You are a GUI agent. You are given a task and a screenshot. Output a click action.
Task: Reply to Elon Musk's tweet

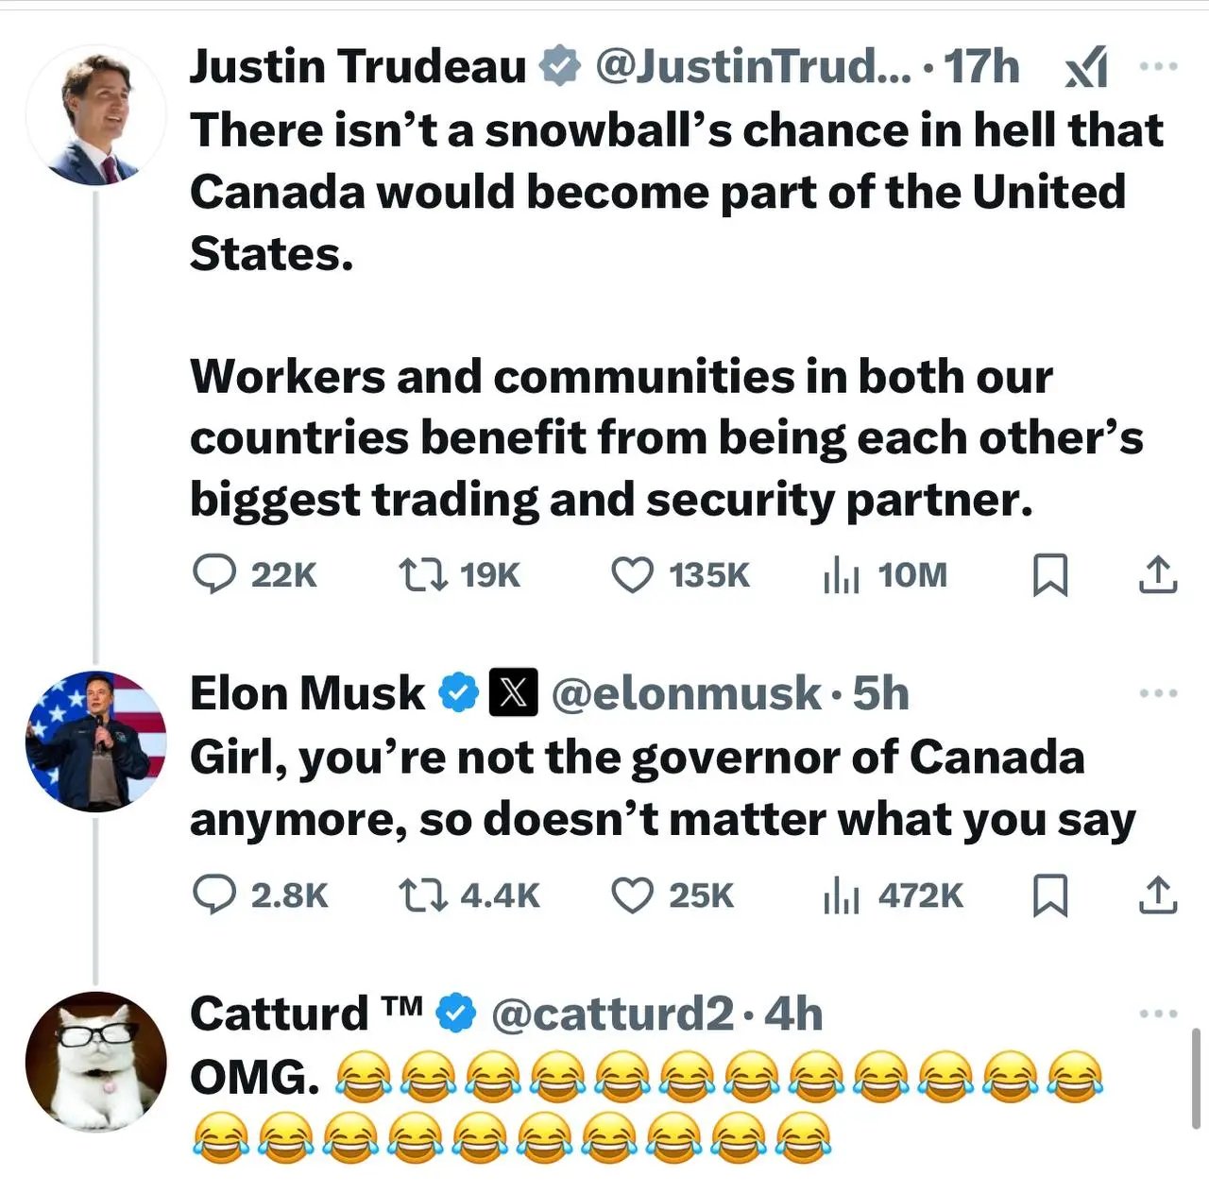pyautogui.click(x=214, y=895)
